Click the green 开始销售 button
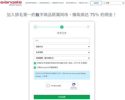Screen dimensions: 125x100 pos(62,97)
